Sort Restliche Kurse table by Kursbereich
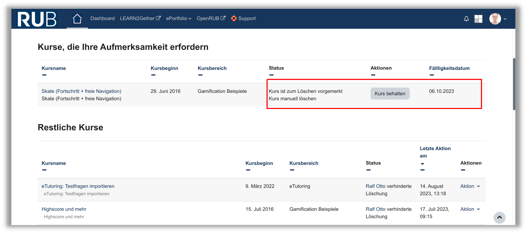Screen dimensions: 527x234 click(304, 163)
